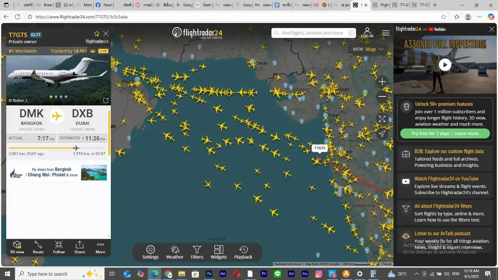Open the Weather layer panel
Viewport: 498px width, 280px height.
coord(175,252)
